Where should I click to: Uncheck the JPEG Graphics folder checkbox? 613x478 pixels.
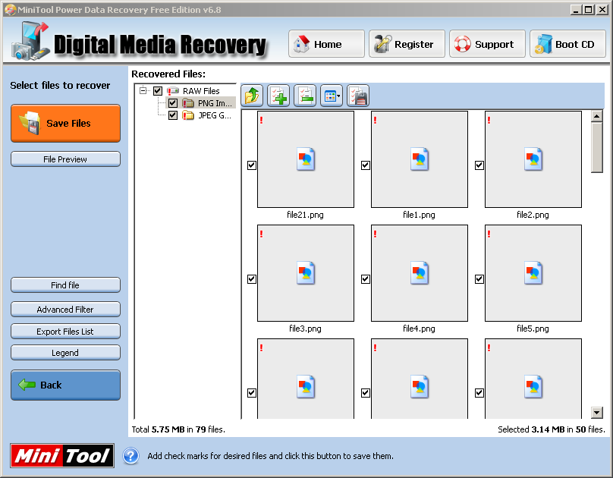[173, 115]
